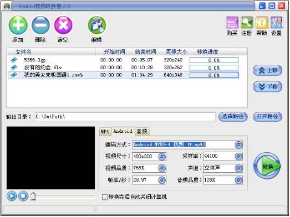This screenshot has width=290, height=217.
Task: Play the preview video
Action: 12,196
